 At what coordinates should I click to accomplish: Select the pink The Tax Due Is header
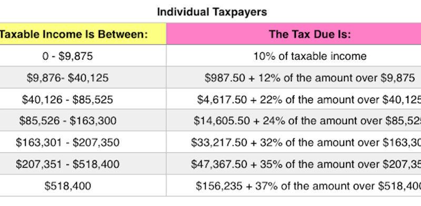tap(294, 34)
